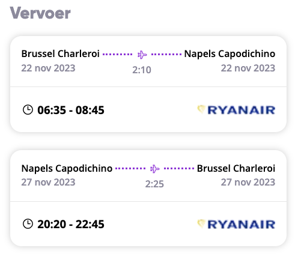This screenshot has width=304, height=257.
Task: Click Napels Capodichino arrival airport in first card
Action: pos(230,54)
